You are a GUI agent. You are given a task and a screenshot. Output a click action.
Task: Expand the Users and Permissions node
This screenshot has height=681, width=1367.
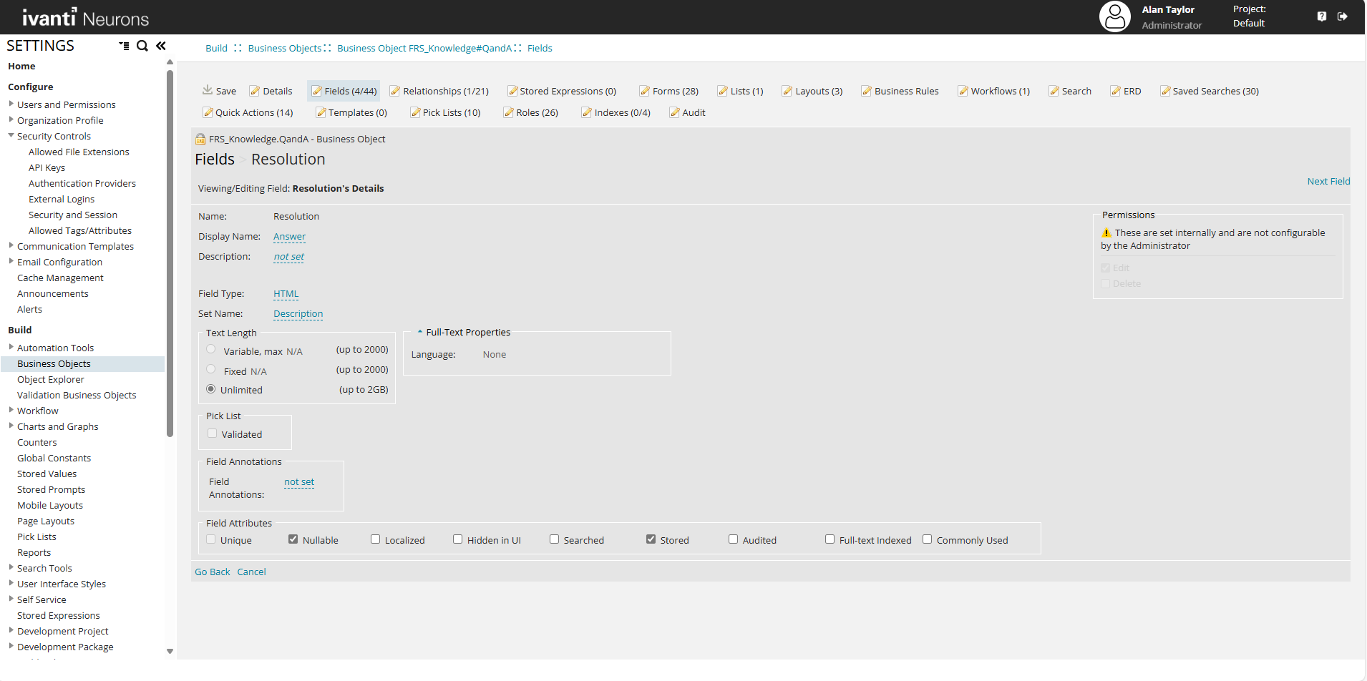pyautogui.click(x=11, y=104)
